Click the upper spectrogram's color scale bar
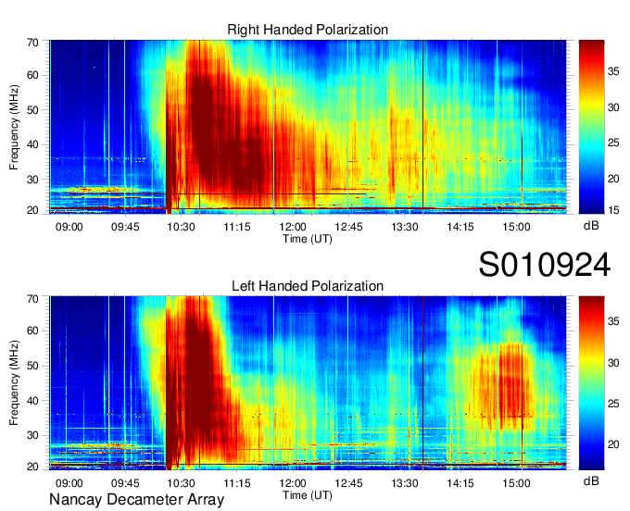This screenshot has width=630, height=511. pyautogui.click(x=591, y=127)
